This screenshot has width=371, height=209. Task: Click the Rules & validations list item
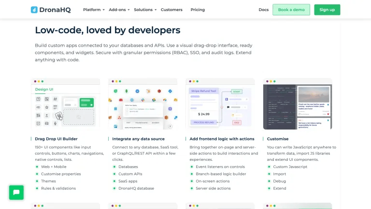58,188
